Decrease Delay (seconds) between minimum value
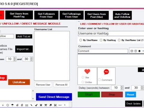This screenshot has width=144, height=108. 122,89
